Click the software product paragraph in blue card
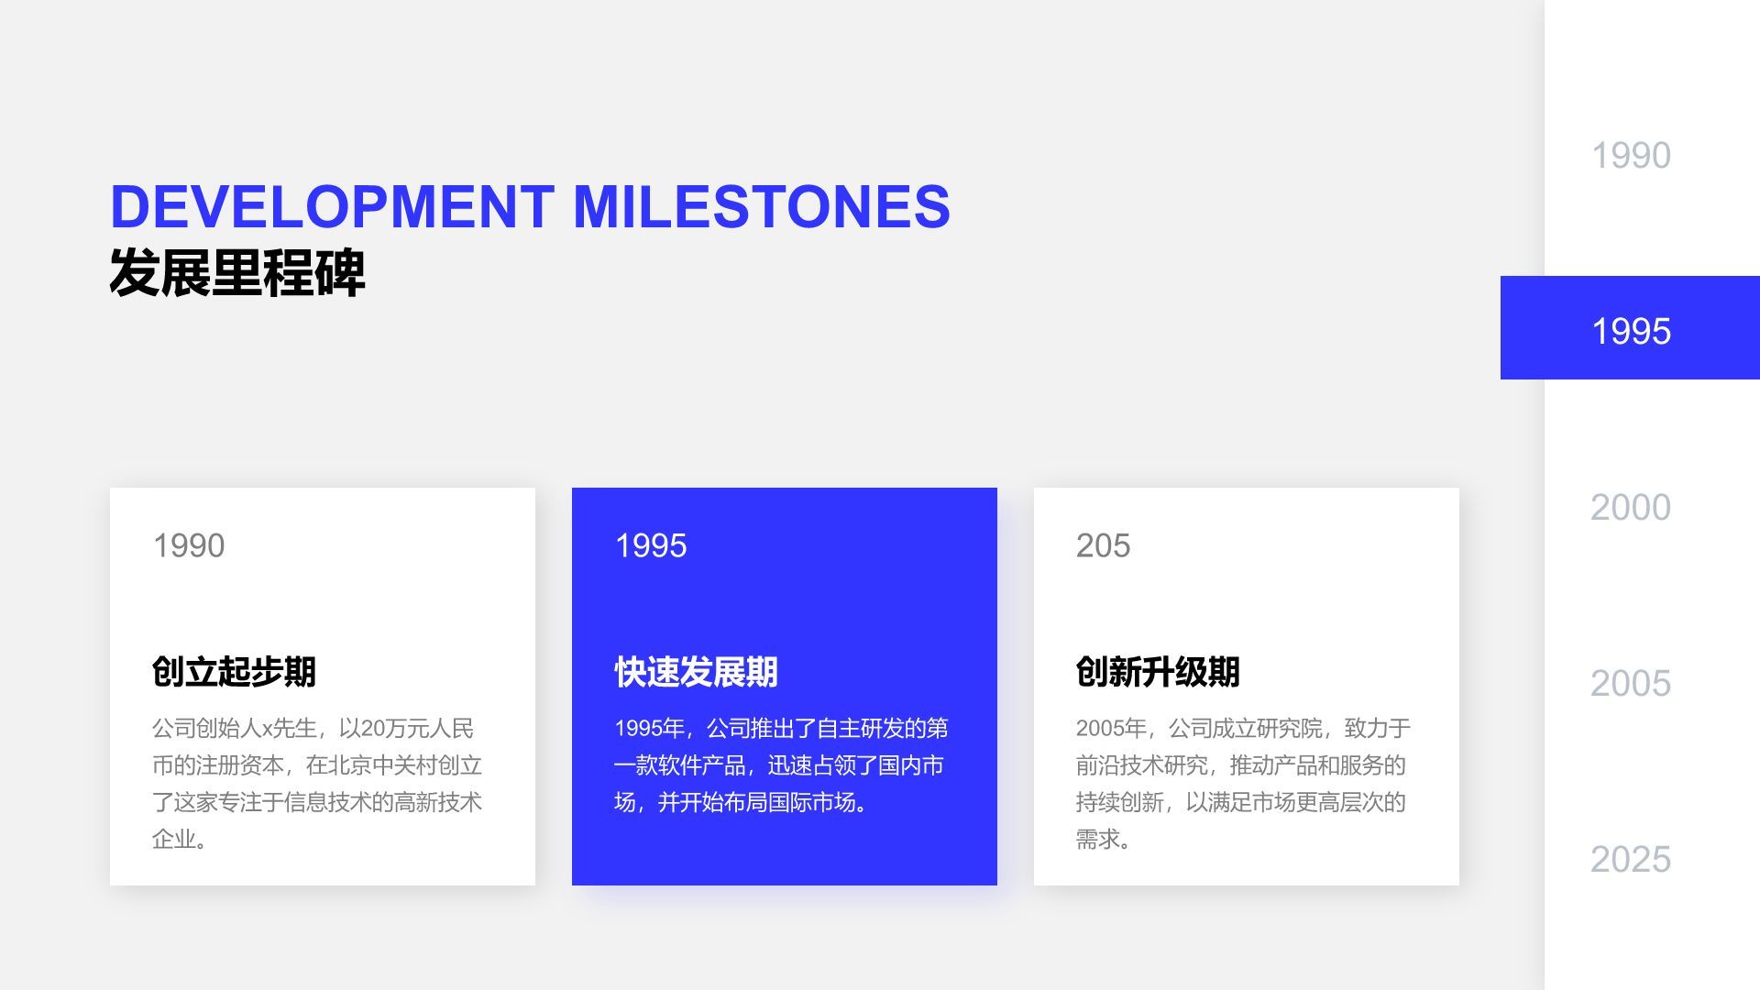 click(x=779, y=765)
